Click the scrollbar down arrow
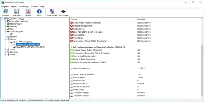The width and height of the screenshot is (204, 102). [202, 97]
